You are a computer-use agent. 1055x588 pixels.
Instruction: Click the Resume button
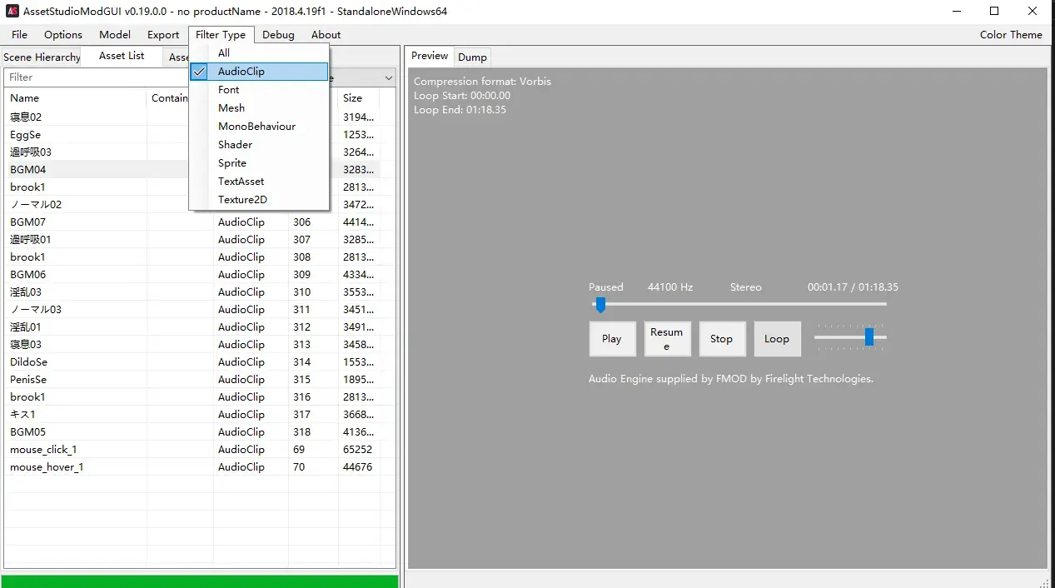(667, 339)
